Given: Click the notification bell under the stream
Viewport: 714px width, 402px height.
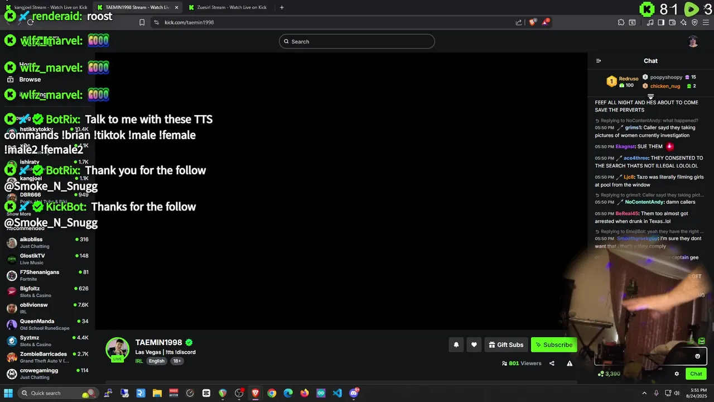Looking at the screenshot, I should (x=456, y=345).
